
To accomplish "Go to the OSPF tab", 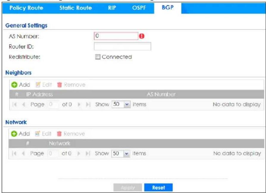I will click(139, 8).
